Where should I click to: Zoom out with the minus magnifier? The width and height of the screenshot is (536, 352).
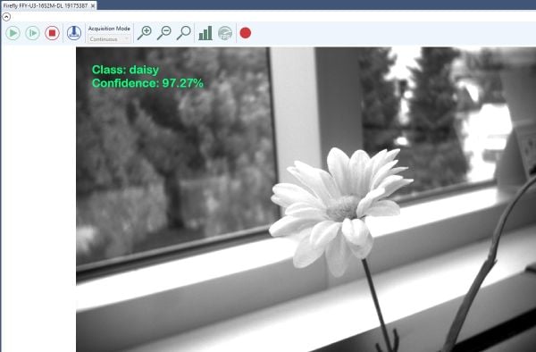click(x=164, y=33)
